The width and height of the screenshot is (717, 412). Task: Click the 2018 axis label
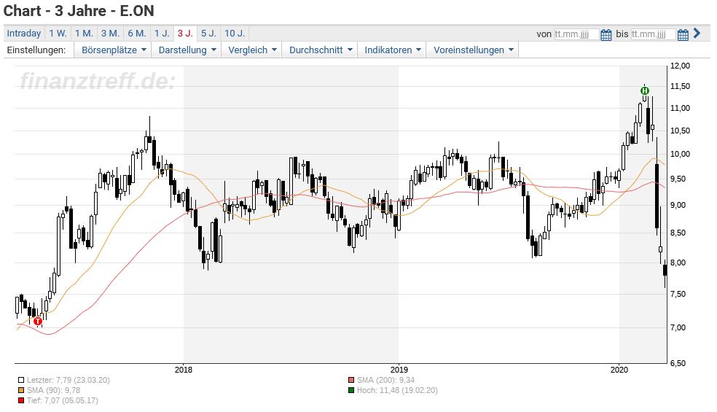pos(184,370)
